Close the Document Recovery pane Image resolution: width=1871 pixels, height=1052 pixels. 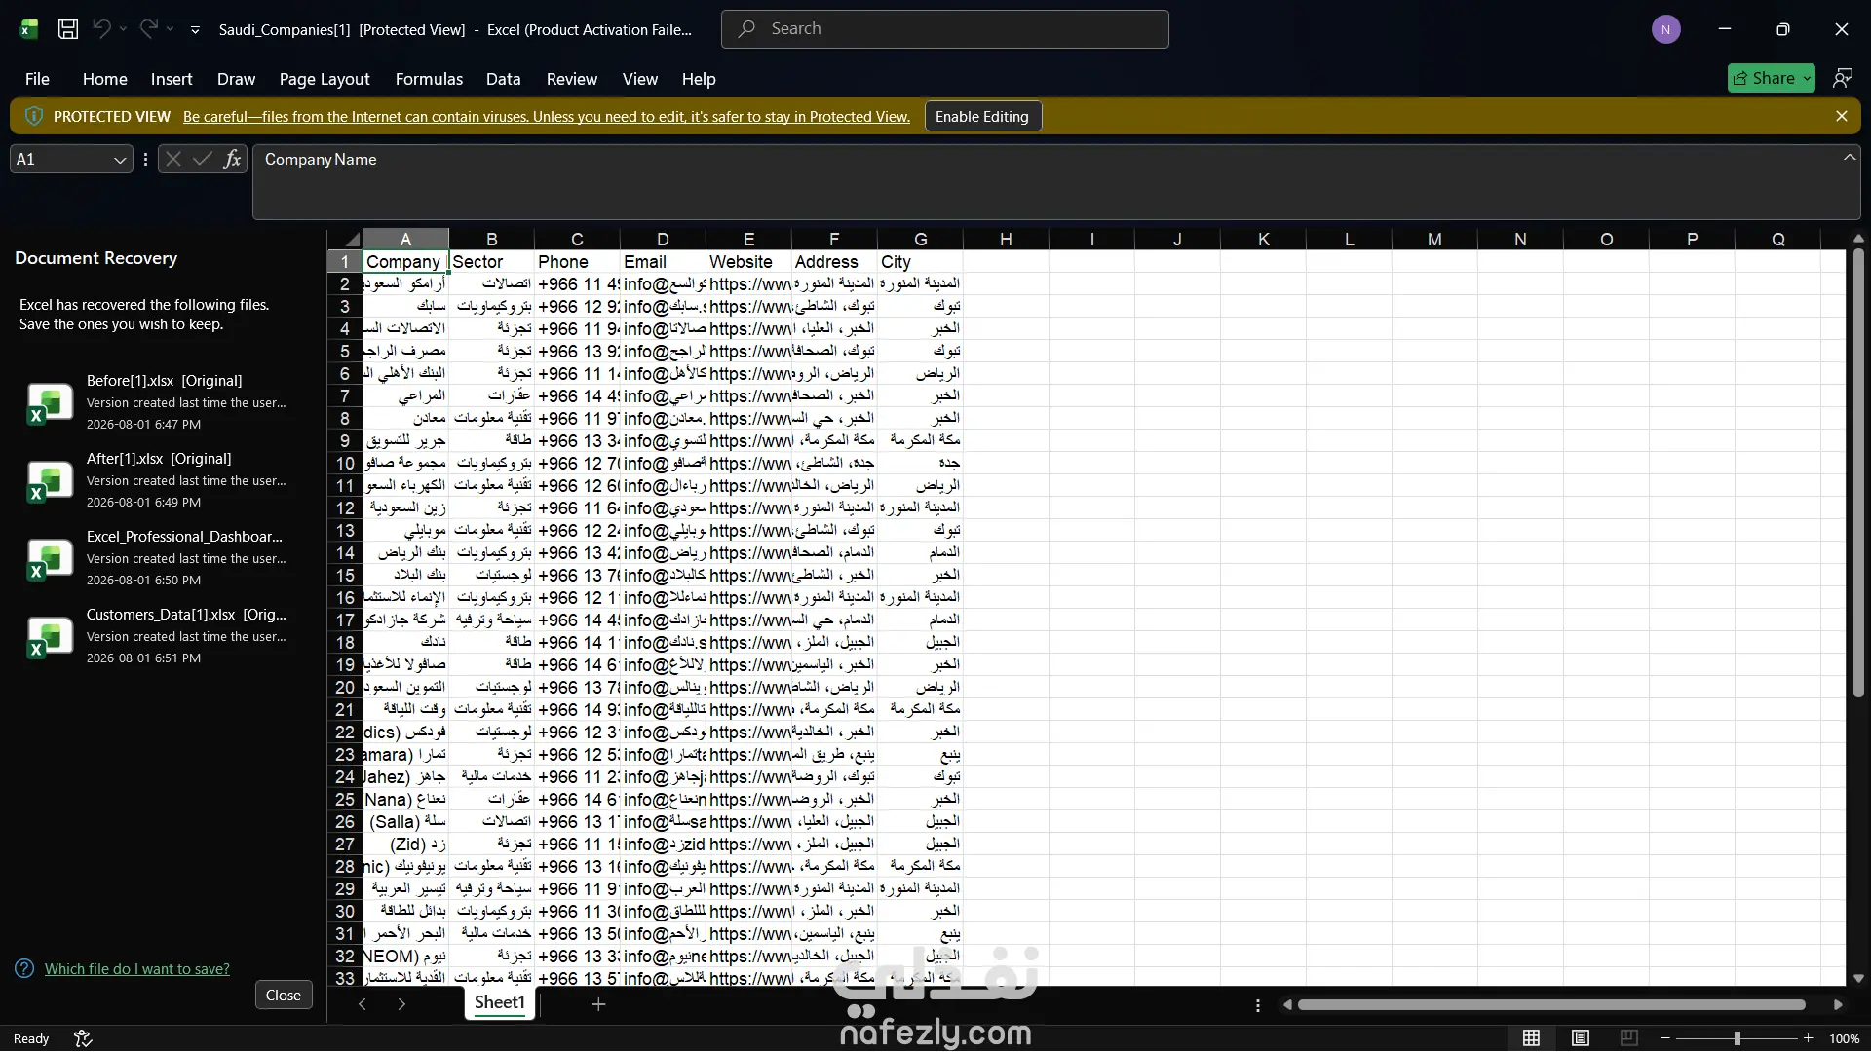coord(284,995)
